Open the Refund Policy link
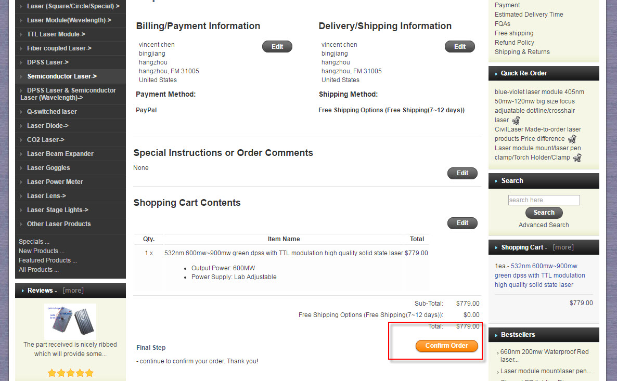The height and width of the screenshot is (381, 617). 515,43
